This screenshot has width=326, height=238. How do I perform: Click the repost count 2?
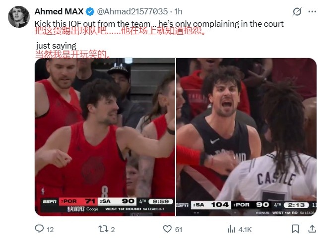(113, 230)
